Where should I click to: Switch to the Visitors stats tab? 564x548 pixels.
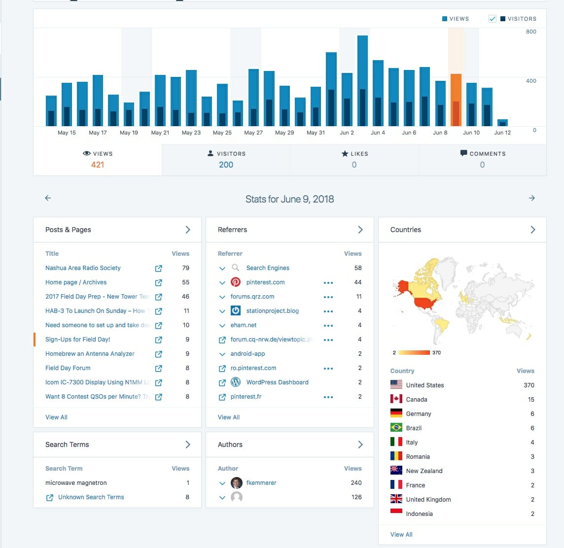click(x=226, y=160)
